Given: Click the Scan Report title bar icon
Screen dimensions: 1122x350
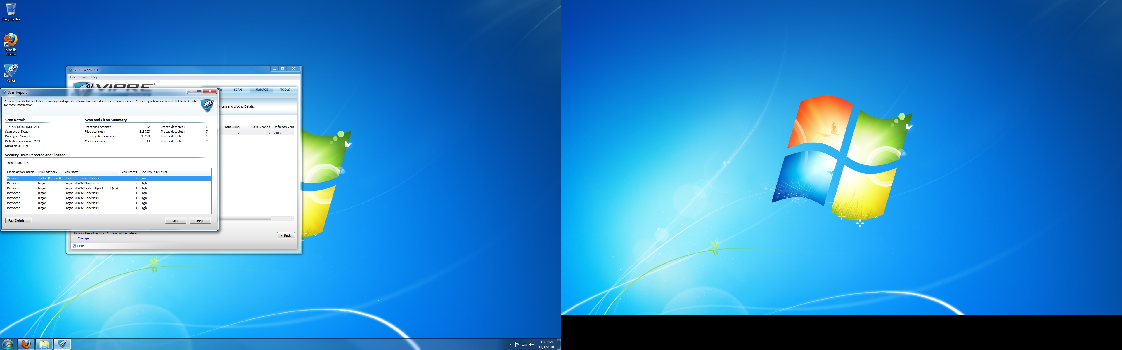Looking at the screenshot, I should tap(4, 92).
